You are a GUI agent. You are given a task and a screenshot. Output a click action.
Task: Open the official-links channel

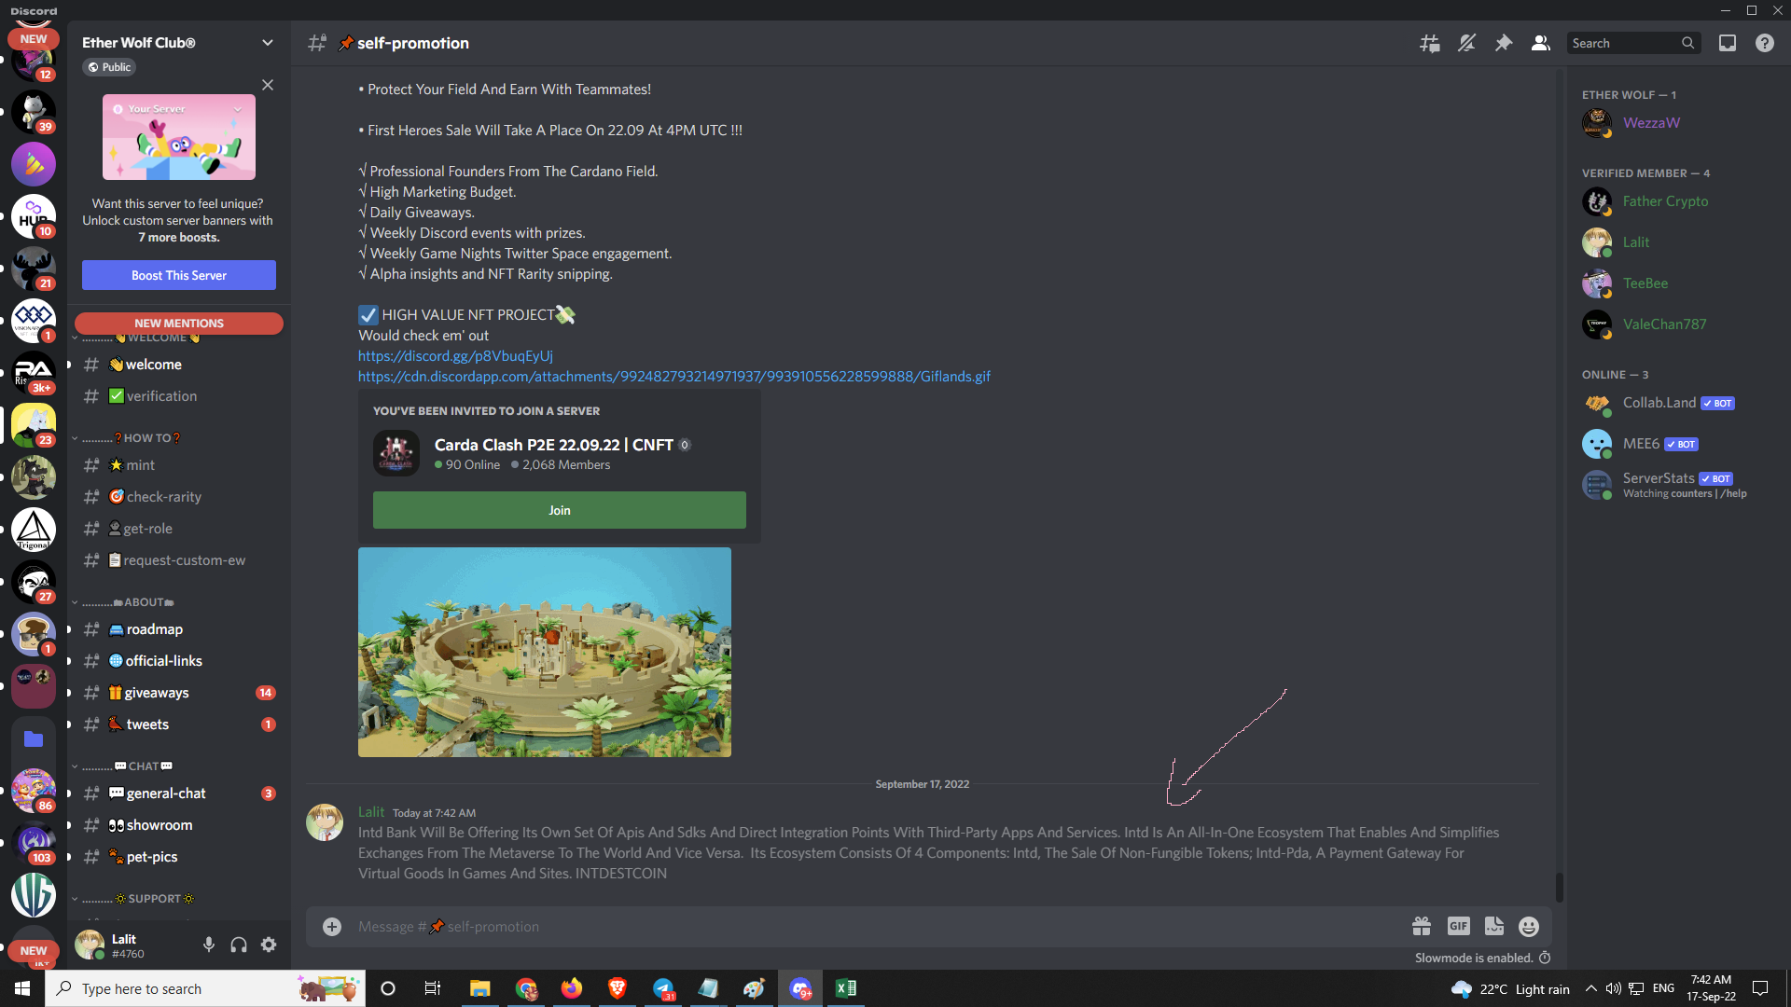pyautogui.click(x=177, y=661)
